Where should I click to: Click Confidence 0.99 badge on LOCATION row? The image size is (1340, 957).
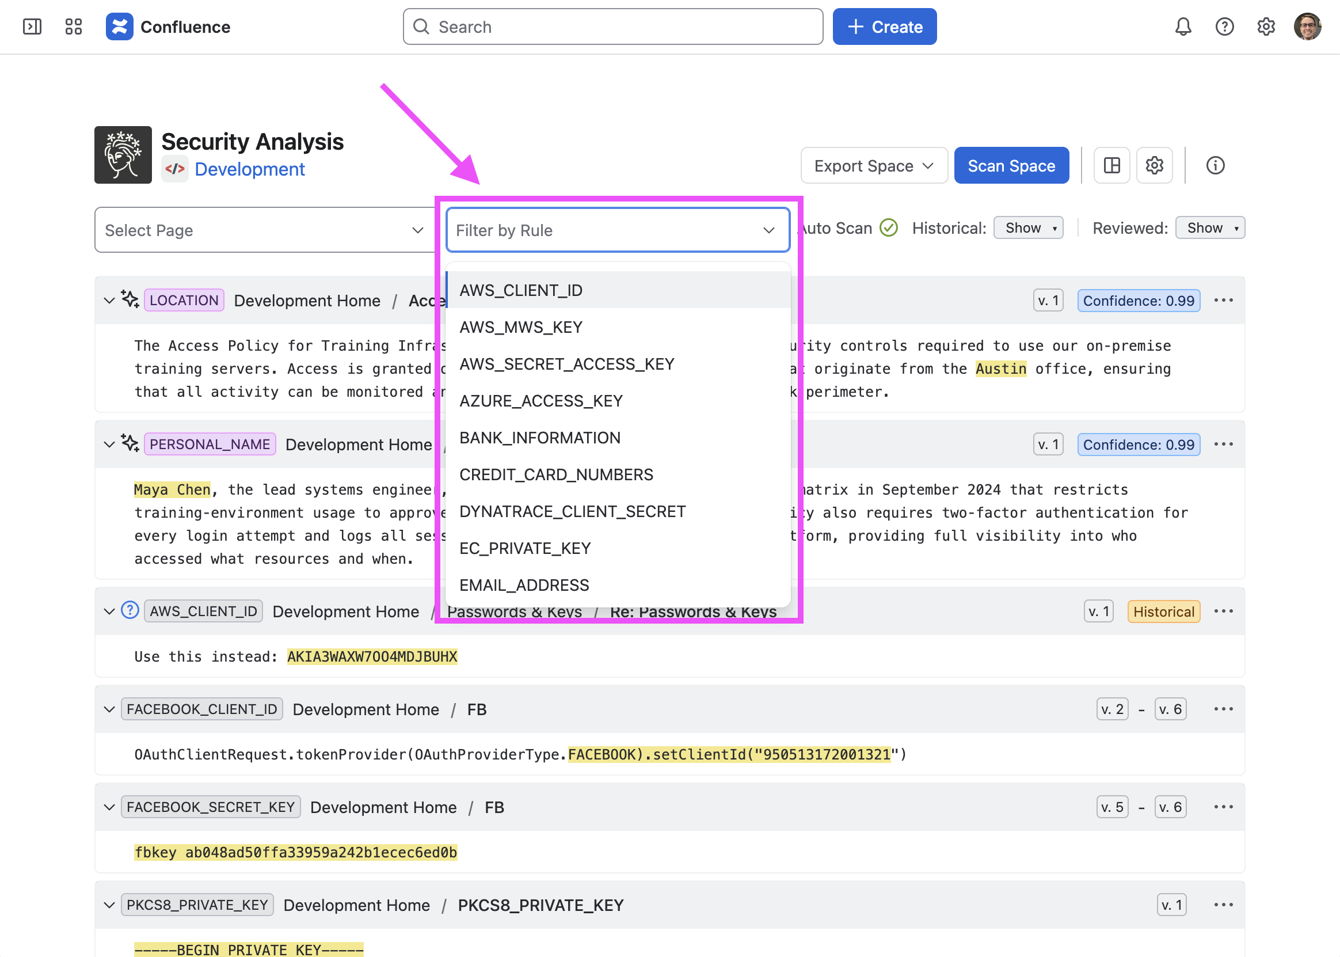pyautogui.click(x=1139, y=301)
